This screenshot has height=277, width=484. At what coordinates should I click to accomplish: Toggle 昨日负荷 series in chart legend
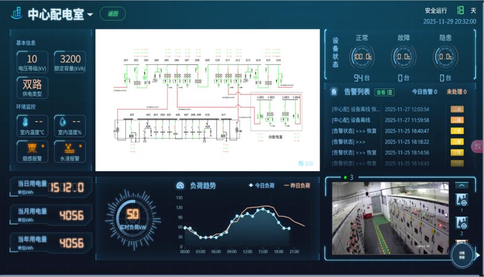(x=296, y=185)
